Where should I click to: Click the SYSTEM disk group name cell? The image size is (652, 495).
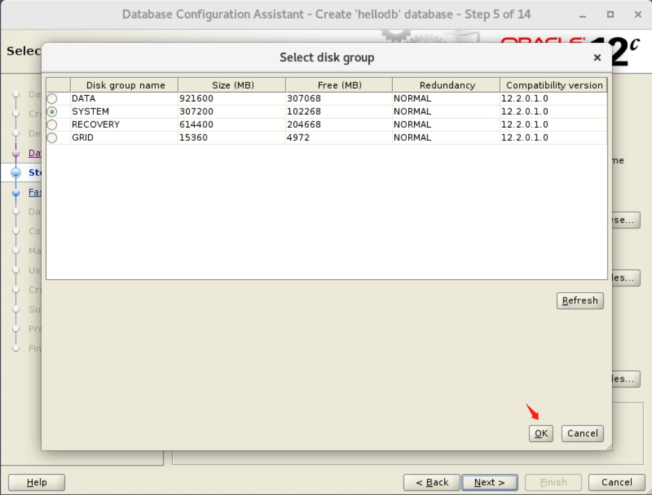[x=125, y=112]
